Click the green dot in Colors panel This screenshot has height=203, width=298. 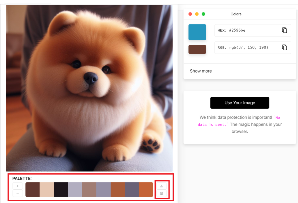203,14
